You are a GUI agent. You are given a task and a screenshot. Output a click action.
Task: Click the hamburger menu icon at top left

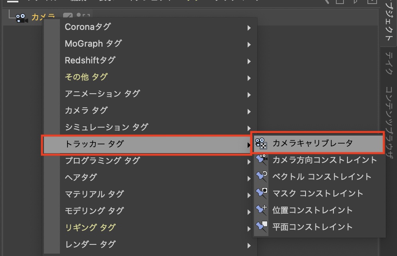[x=12, y=2]
